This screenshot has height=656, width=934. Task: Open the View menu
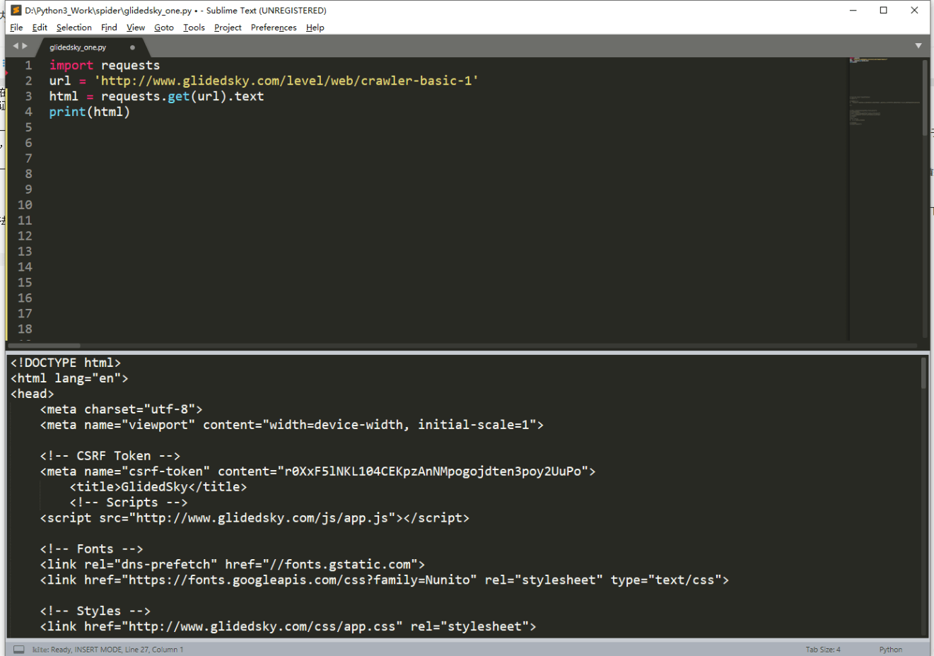[x=136, y=28]
